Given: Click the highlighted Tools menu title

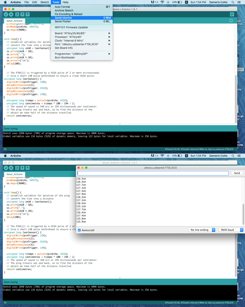Looking at the screenshot, I should 56,2.
